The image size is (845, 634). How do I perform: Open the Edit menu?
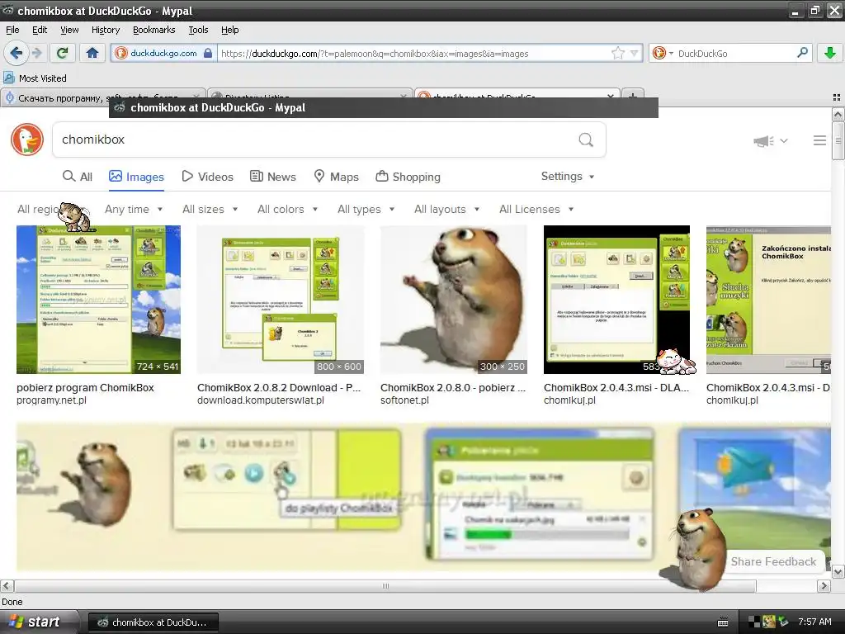coord(40,31)
